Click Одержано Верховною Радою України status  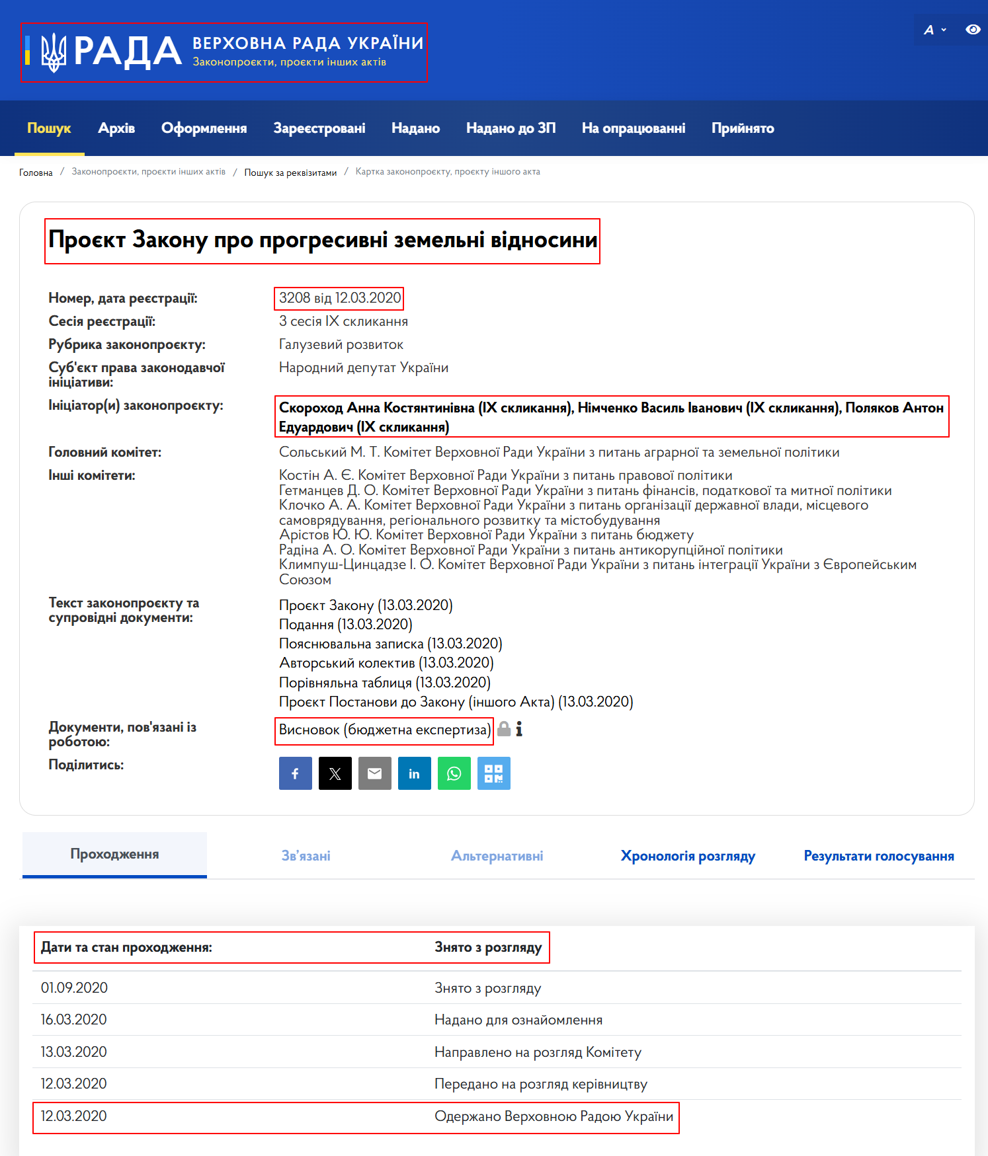click(554, 1116)
